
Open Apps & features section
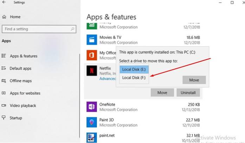(x=23, y=56)
